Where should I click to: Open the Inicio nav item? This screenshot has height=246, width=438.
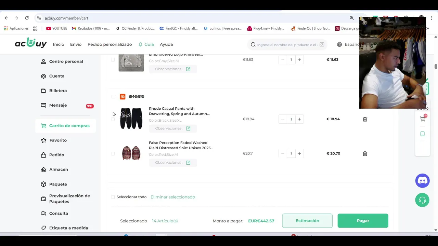point(59,44)
